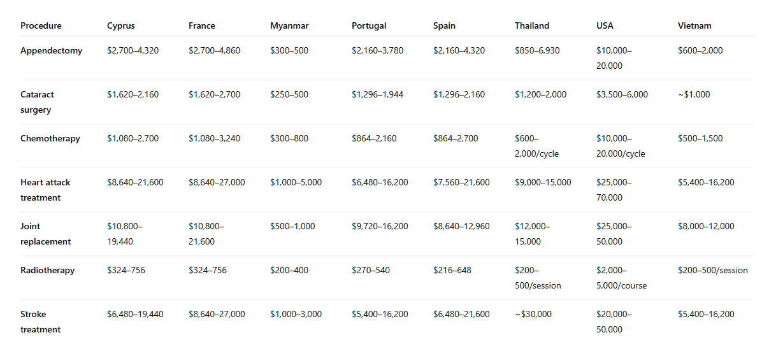Click the Myanmar appendectomy price $300–500
Viewport: 762px width, 349px height.
point(289,50)
